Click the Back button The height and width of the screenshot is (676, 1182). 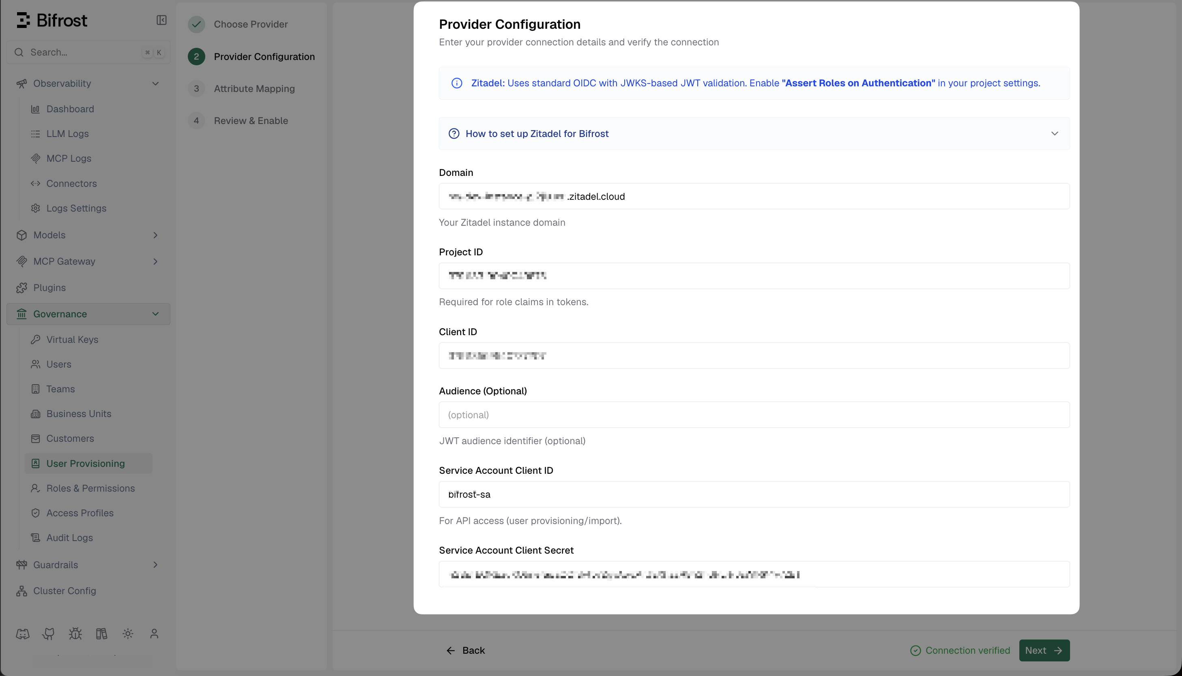tap(466, 650)
